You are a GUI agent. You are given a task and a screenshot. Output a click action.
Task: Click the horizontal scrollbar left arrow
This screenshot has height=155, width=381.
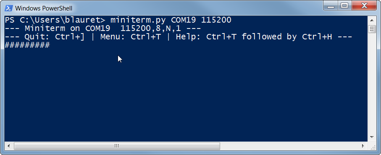[x=9, y=146]
